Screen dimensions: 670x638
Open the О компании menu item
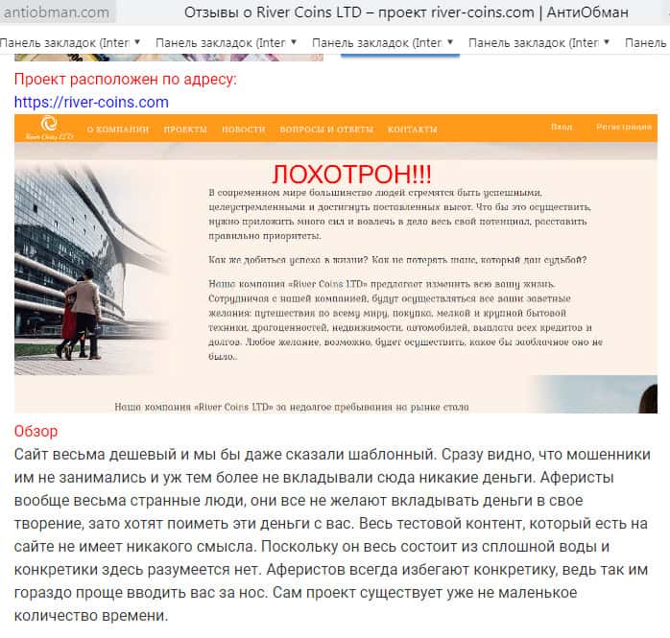(118, 129)
